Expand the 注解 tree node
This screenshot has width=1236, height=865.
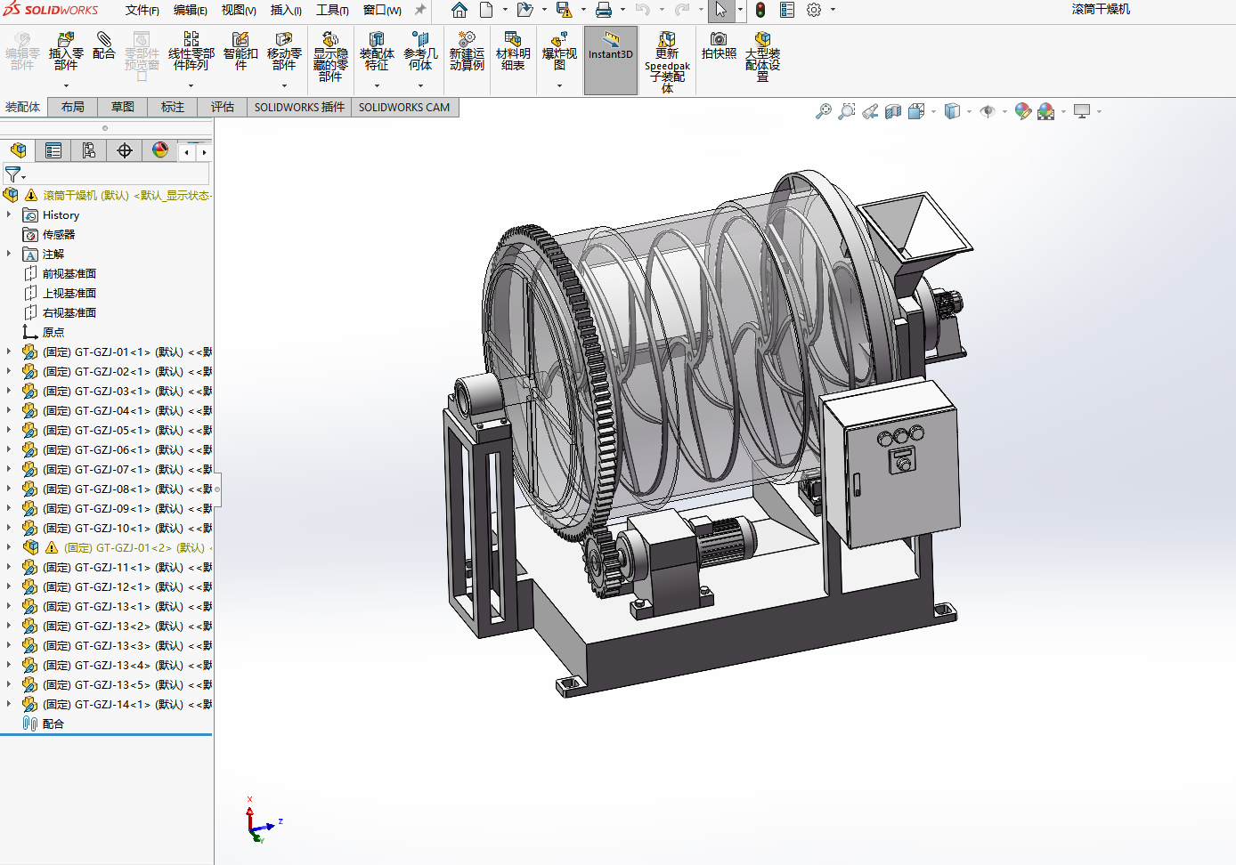pos(9,254)
